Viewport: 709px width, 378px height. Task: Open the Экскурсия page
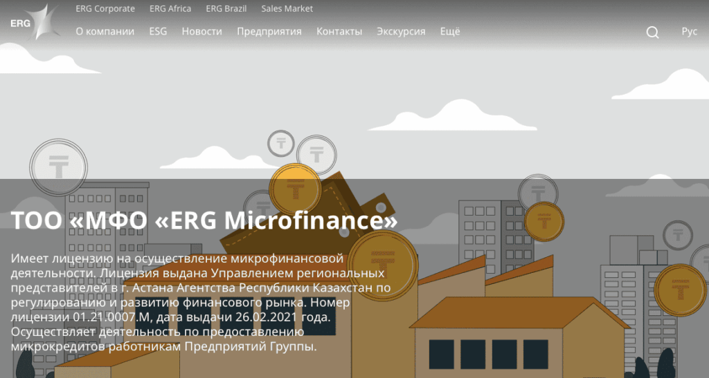[x=401, y=32]
